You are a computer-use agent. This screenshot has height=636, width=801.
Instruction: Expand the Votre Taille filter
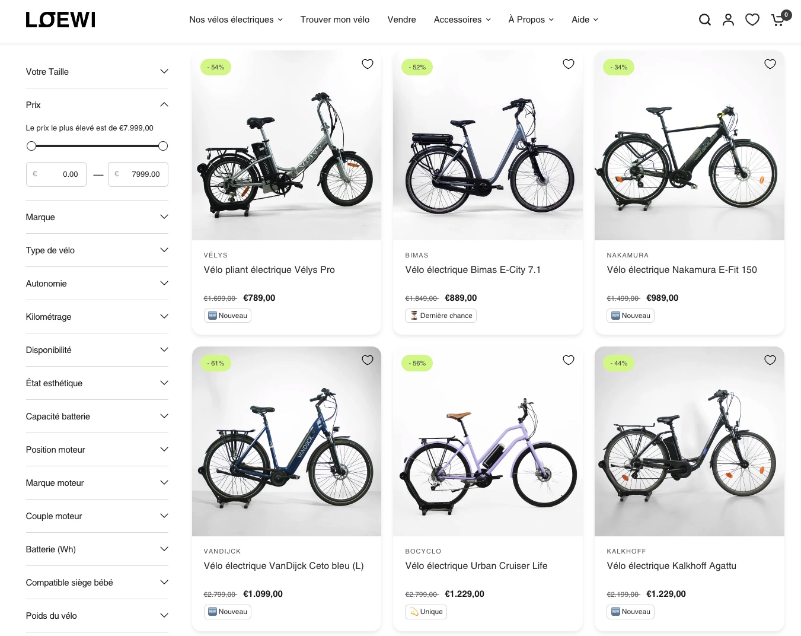click(97, 72)
